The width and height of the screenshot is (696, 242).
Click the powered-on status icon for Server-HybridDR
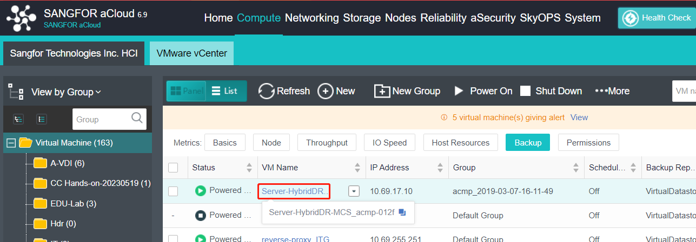click(x=201, y=191)
